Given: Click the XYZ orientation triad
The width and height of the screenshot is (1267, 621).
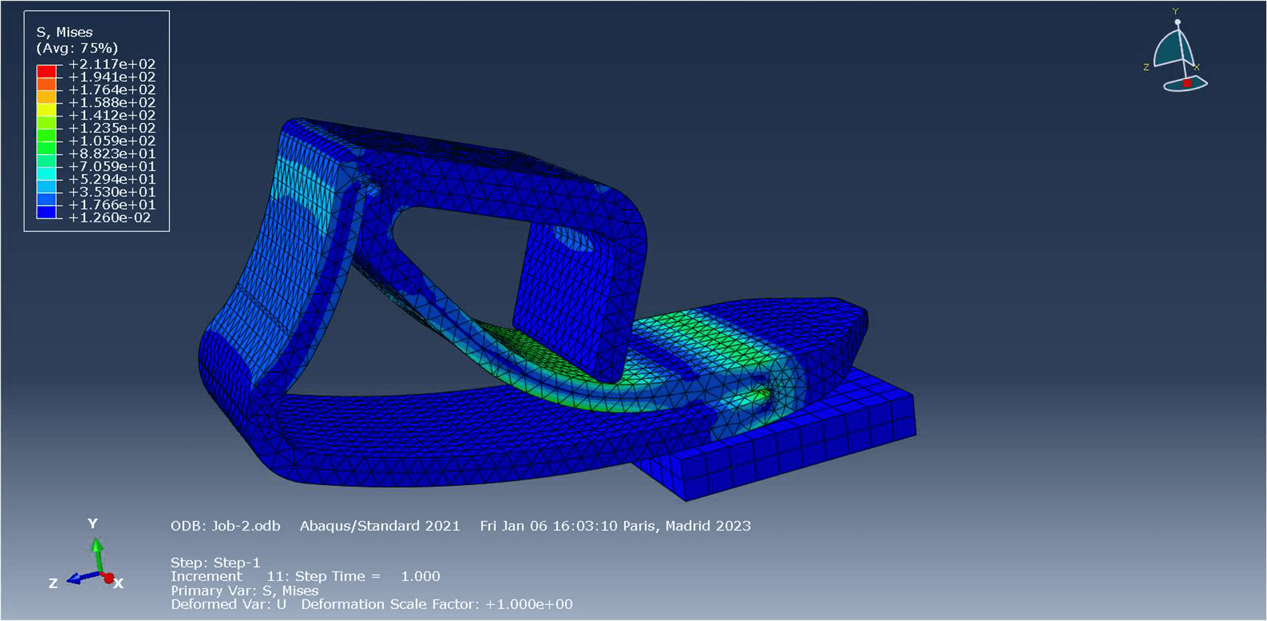Looking at the screenshot, I should click(x=87, y=555).
